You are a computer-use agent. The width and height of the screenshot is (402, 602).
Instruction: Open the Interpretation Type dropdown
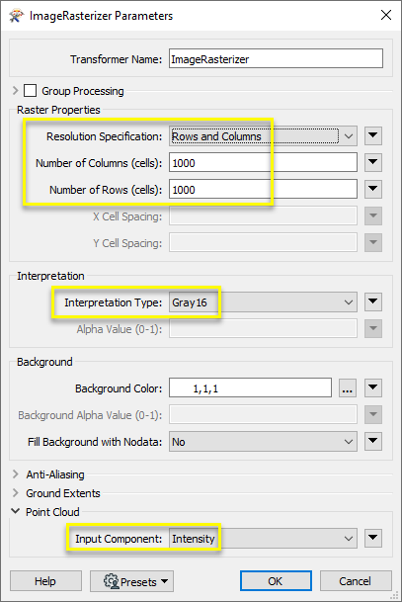pos(263,302)
